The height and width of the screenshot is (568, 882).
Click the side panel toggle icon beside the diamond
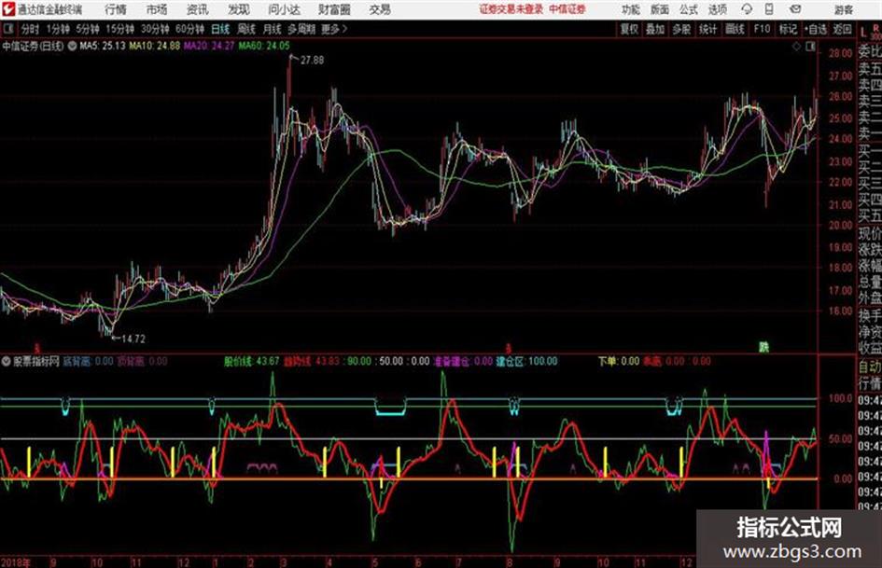coord(810,47)
